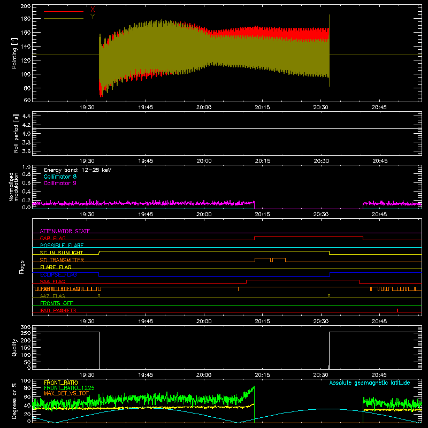Click the 20:45 time label under Quality panel
428x428 pixels.
click(x=379, y=375)
